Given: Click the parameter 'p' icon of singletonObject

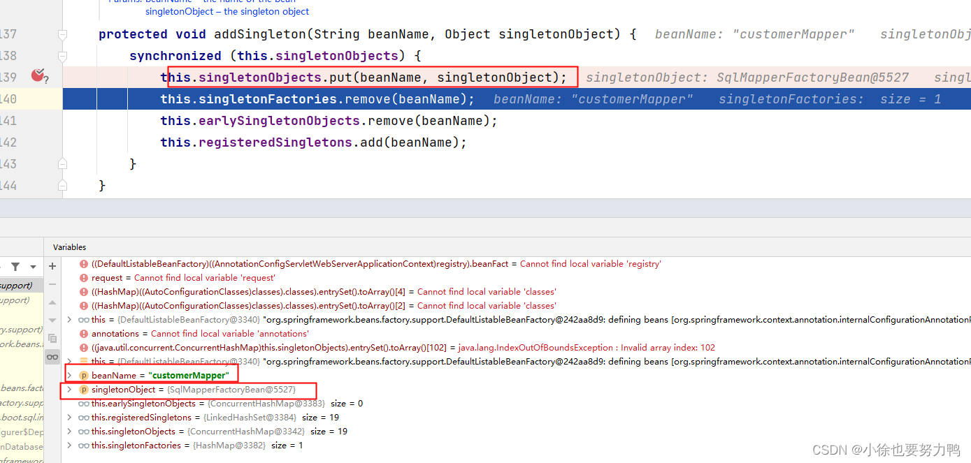Looking at the screenshot, I should point(84,390).
